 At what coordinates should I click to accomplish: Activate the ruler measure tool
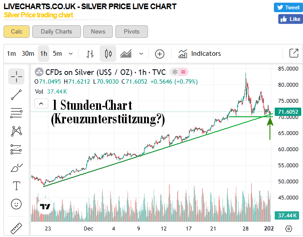[17, 227]
